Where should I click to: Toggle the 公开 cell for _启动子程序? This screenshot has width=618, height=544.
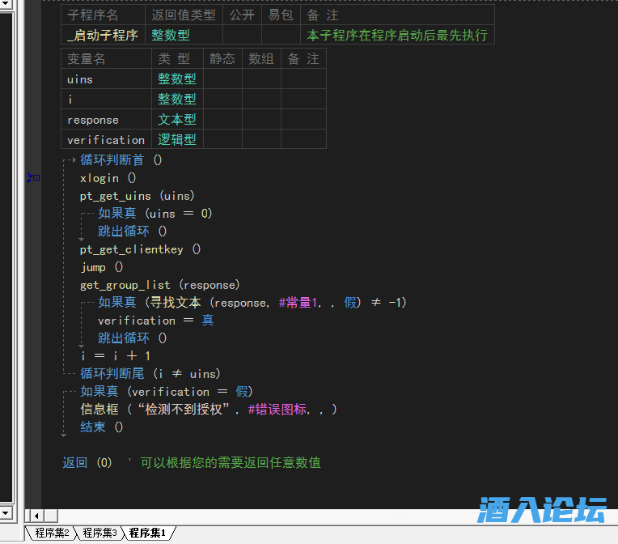pyautogui.click(x=242, y=35)
